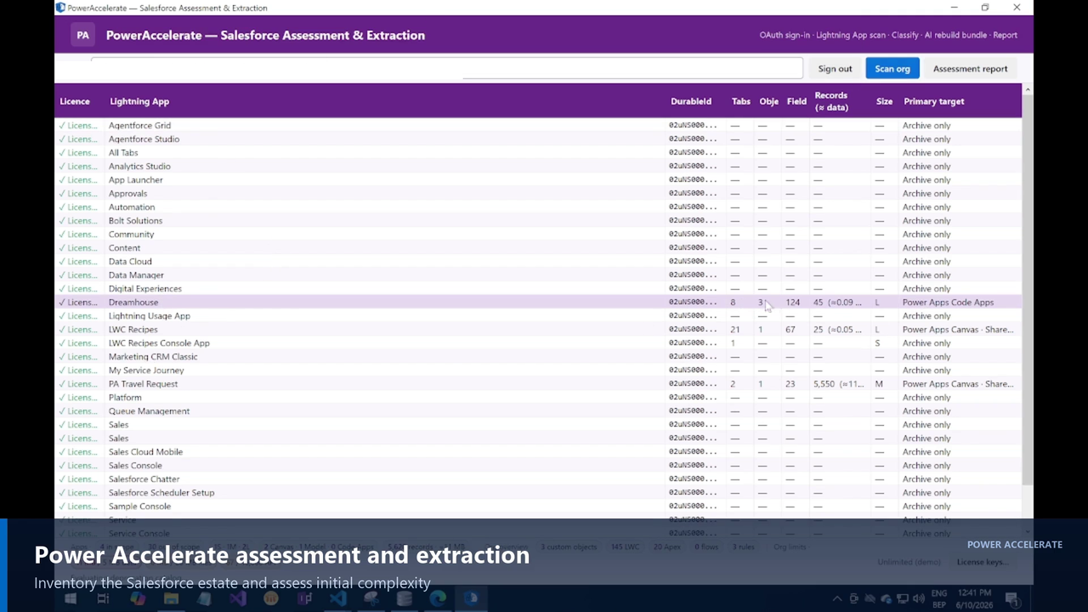Select the Community app name
The height and width of the screenshot is (612, 1088).
point(131,235)
